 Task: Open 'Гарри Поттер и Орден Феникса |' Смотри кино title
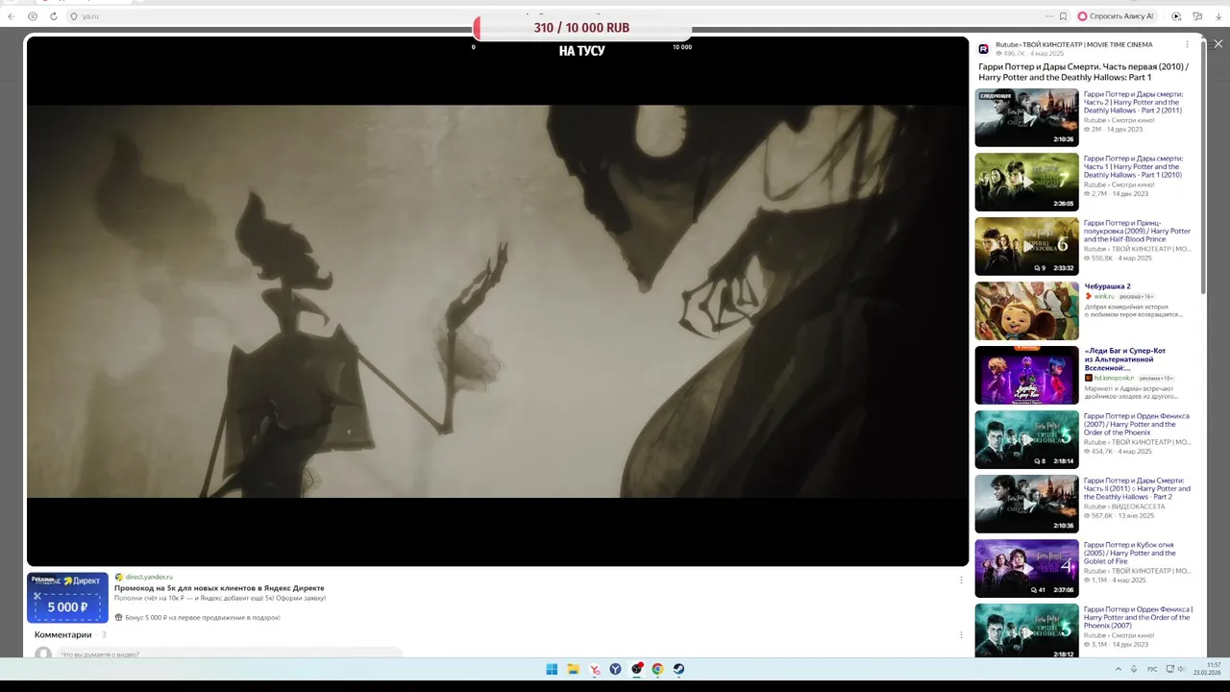click(1138, 617)
